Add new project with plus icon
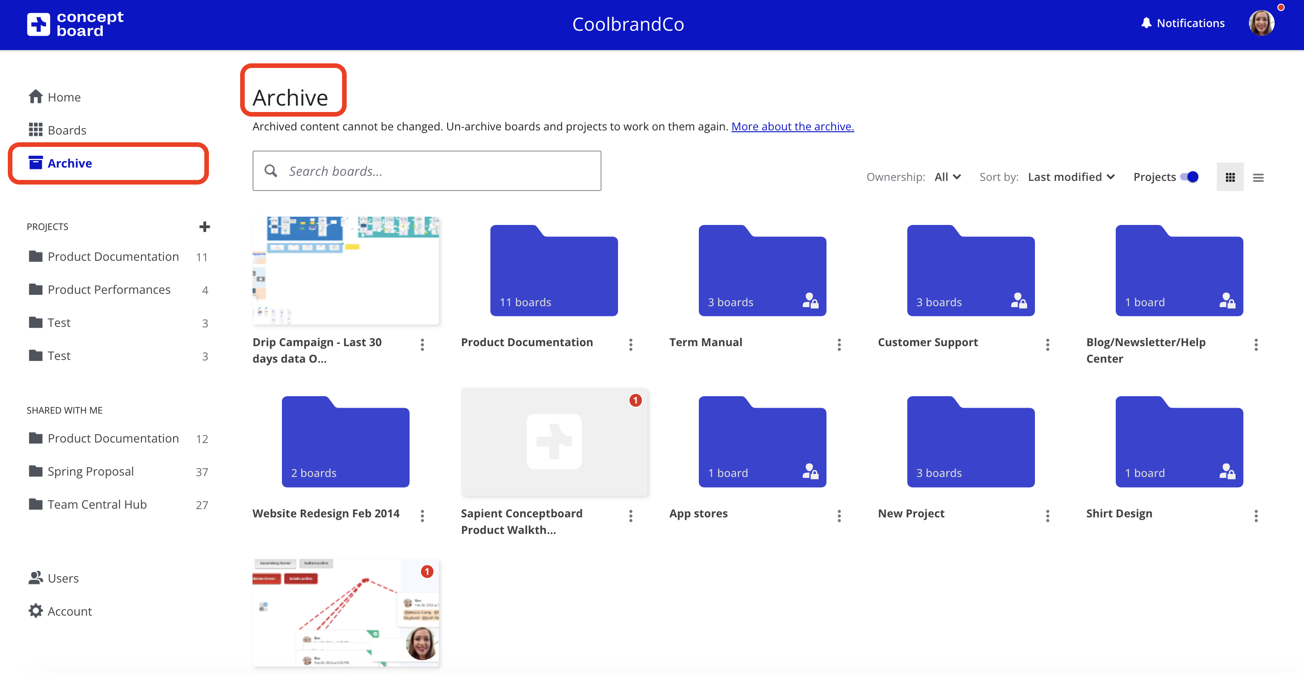Viewport: 1304px width, 673px height. point(204,227)
